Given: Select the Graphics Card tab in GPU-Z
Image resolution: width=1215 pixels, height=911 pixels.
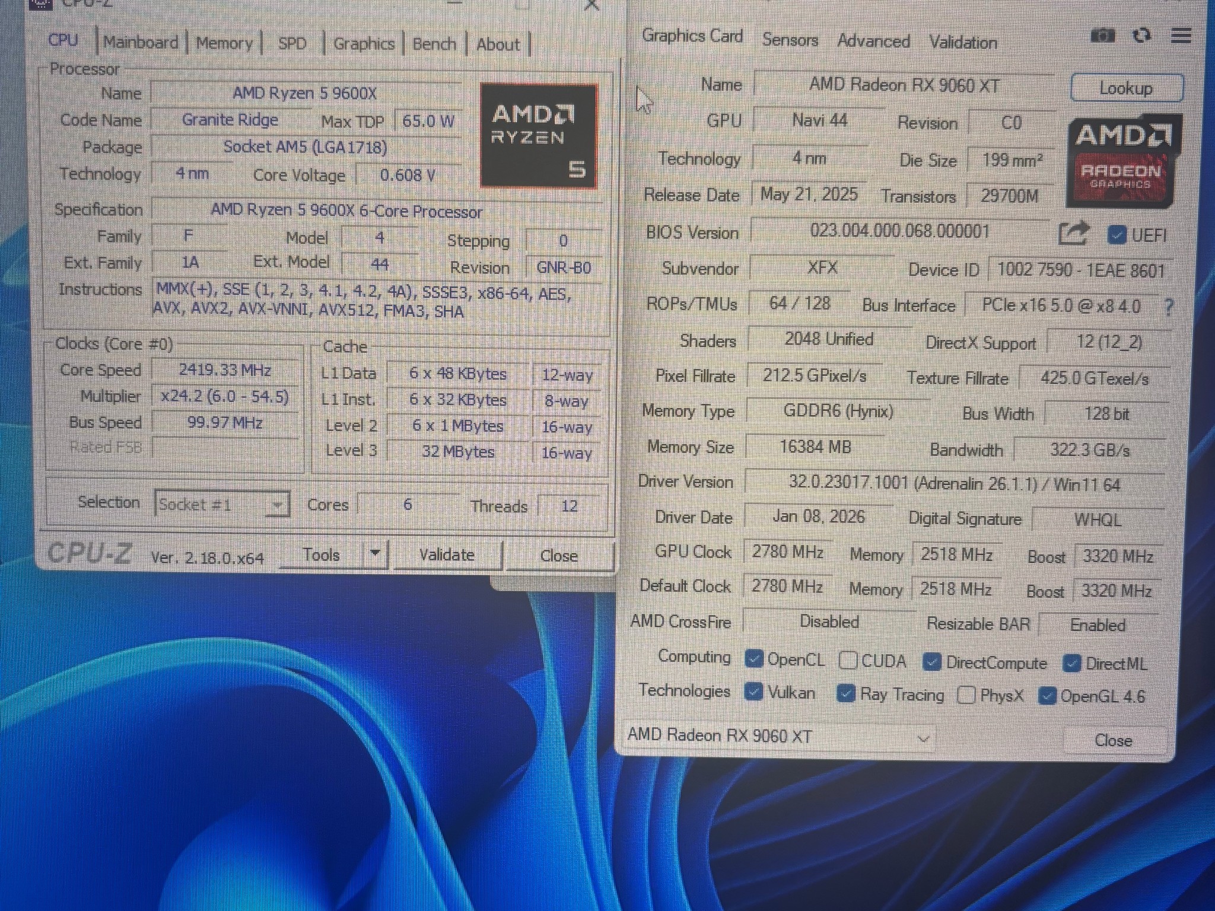Looking at the screenshot, I should pos(692,36).
